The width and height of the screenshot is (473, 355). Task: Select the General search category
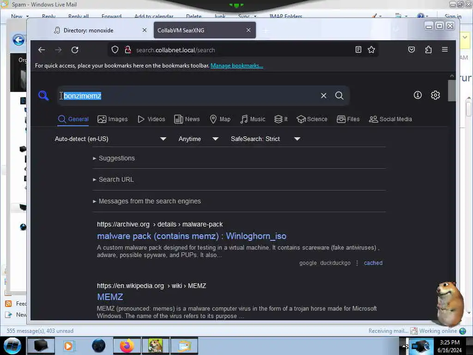(x=73, y=119)
